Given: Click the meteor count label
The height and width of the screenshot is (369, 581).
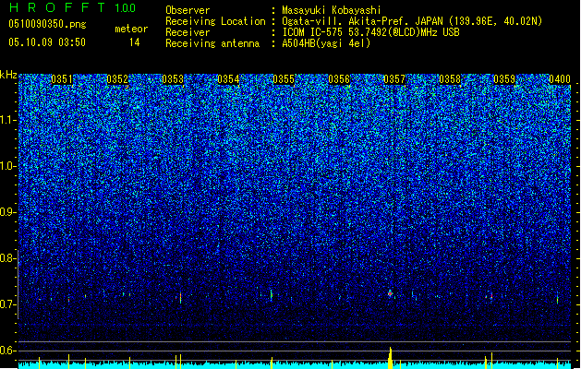Looking at the screenshot, I should 131,29.
